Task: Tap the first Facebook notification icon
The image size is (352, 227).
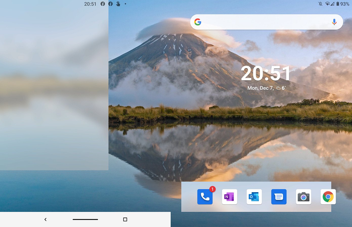Action: coord(103,4)
